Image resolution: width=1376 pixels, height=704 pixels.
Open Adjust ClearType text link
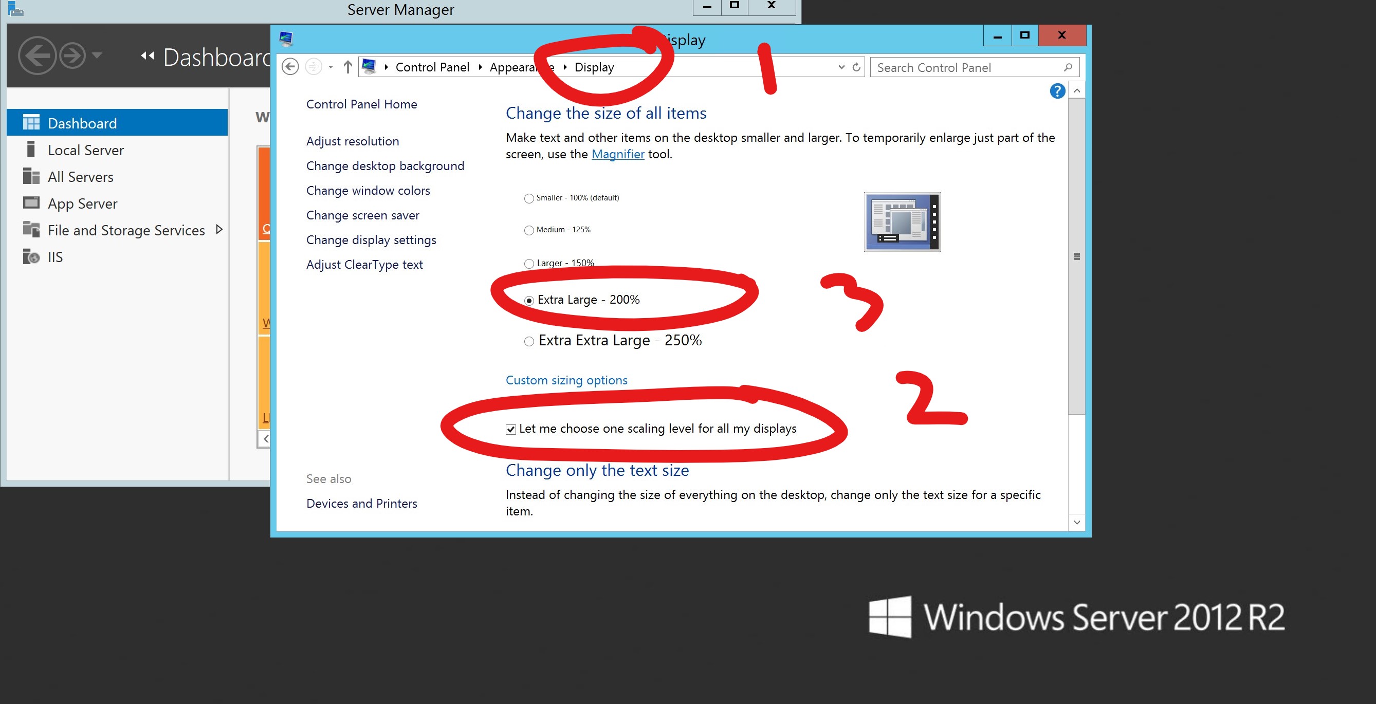364,265
